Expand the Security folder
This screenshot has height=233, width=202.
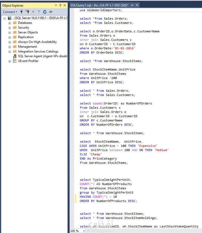point(10,28)
